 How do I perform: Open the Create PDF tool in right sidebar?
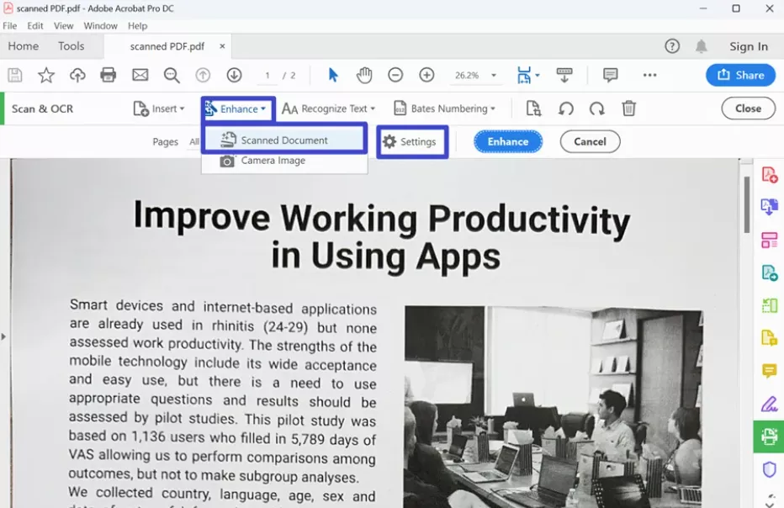pyautogui.click(x=768, y=174)
